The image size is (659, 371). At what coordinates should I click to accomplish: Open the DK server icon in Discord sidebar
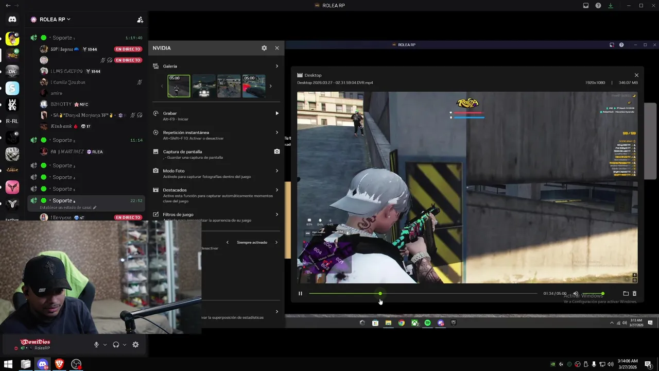point(12,71)
